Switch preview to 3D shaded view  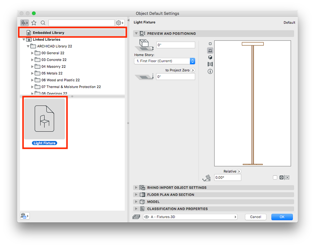point(210,57)
